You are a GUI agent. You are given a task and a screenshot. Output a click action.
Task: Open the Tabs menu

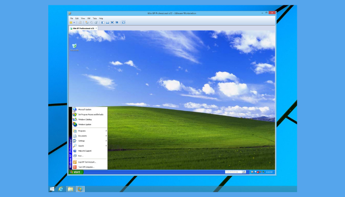[x=95, y=19]
